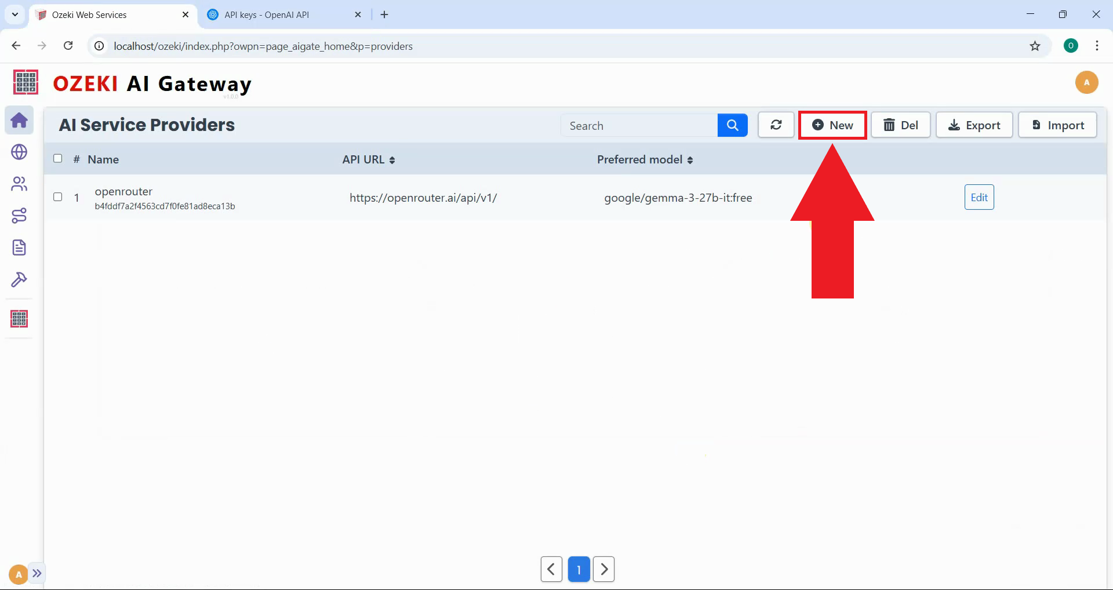Select the hammer tools sidebar icon
1113x590 pixels.
pos(19,279)
